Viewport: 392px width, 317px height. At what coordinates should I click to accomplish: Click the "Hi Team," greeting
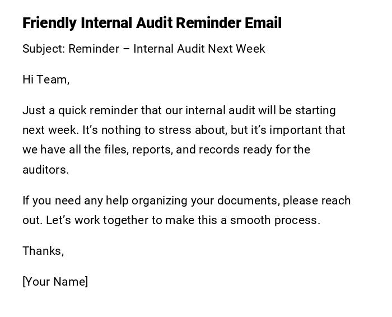click(x=46, y=80)
